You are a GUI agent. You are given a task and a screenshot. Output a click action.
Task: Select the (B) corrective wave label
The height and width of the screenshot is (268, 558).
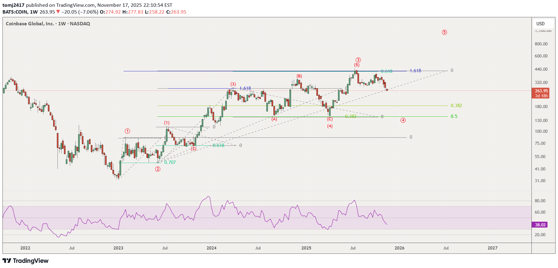(x=299, y=76)
